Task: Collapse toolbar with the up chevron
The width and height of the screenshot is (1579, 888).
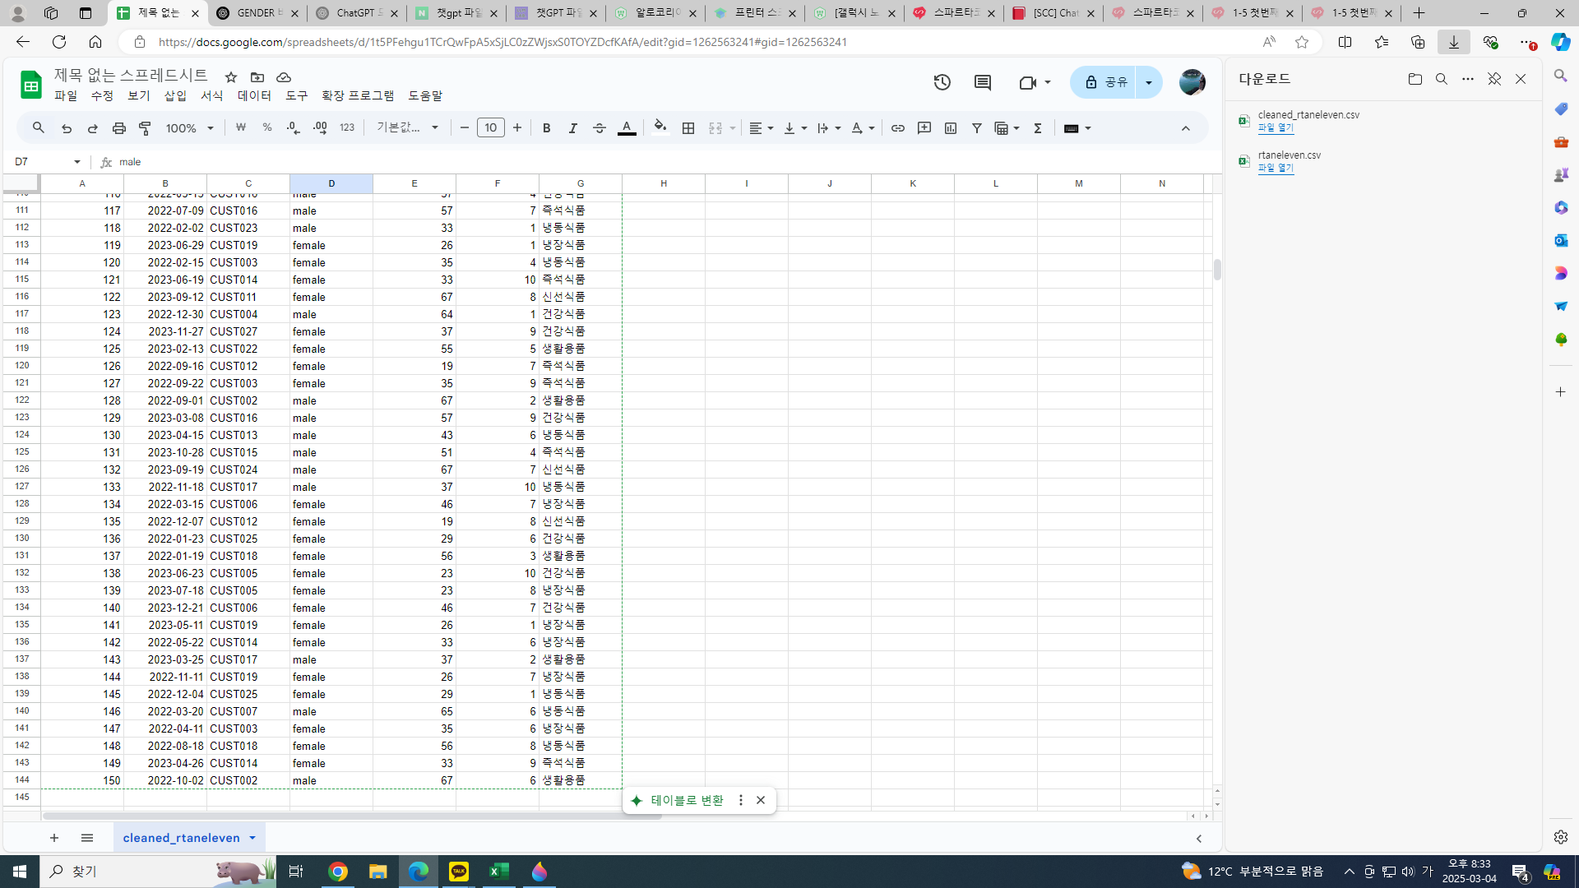Action: pyautogui.click(x=1186, y=128)
